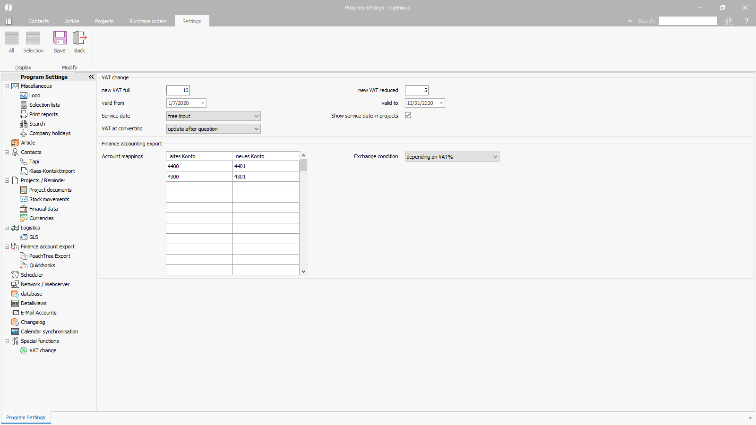Open the binoculars search icon in the top bar
Screen dimensions: 756x425
point(729,21)
